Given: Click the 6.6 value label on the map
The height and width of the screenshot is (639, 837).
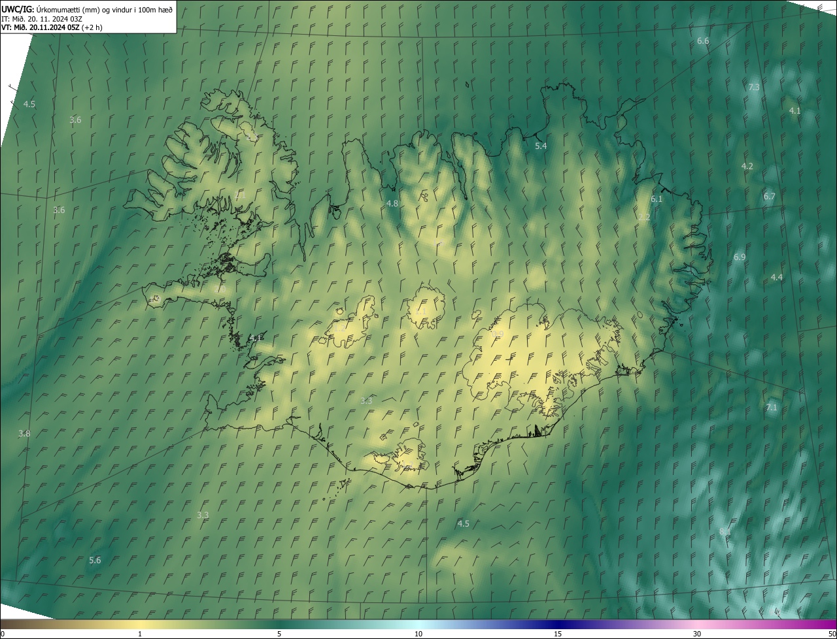Looking at the screenshot, I should click(703, 41).
